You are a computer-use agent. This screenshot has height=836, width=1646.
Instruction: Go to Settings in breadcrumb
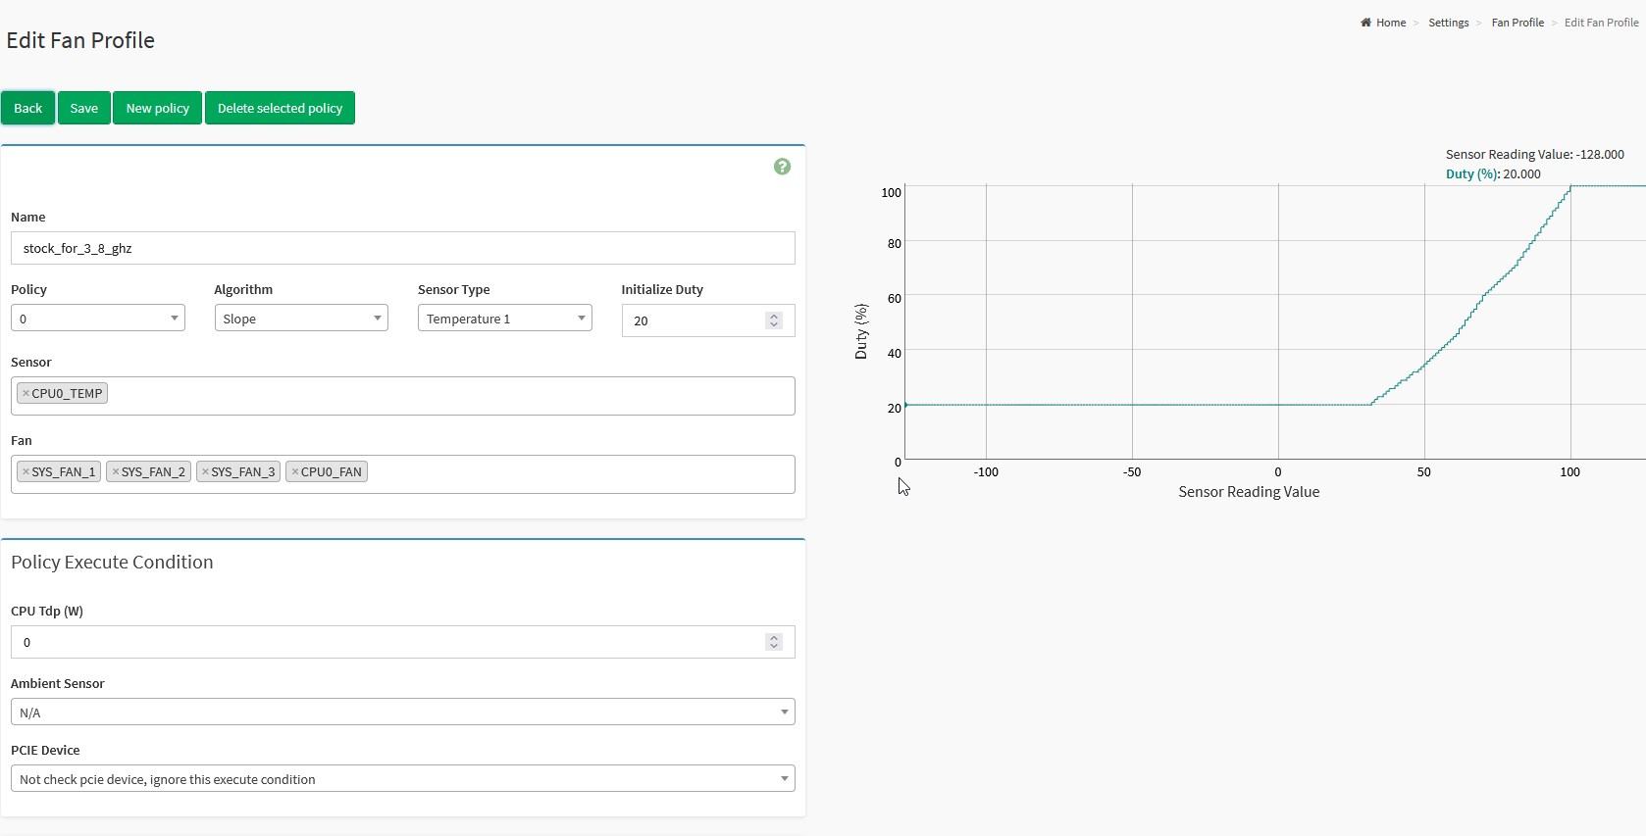click(x=1448, y=23)
